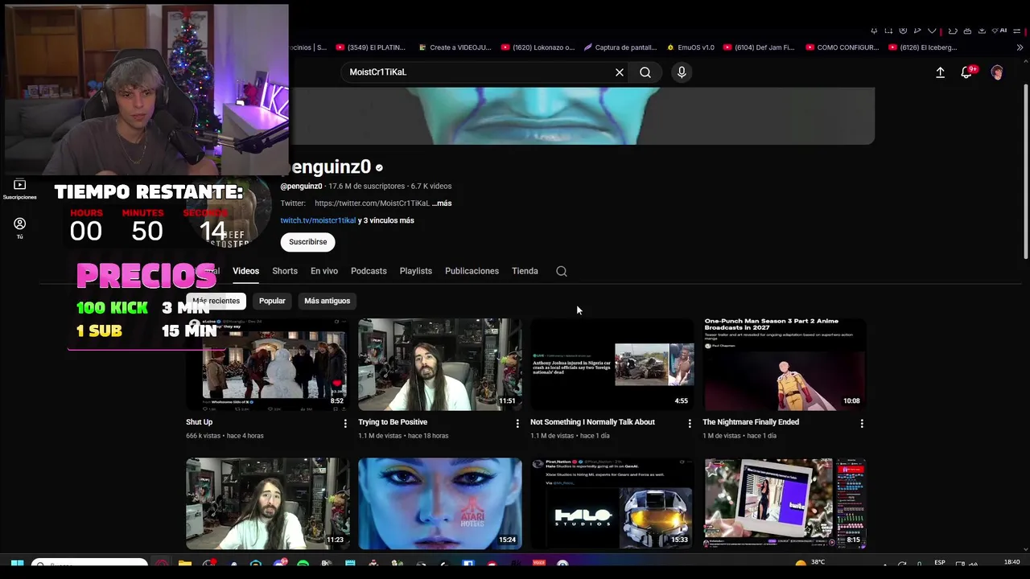Image resolution: width=1030 pixels, height=579 pixels.
Task: Open the Playlists tab
Action: coord(416,271)
